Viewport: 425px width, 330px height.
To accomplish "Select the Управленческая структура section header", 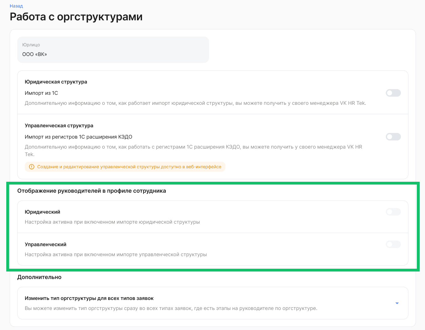I will pos(59,125).
